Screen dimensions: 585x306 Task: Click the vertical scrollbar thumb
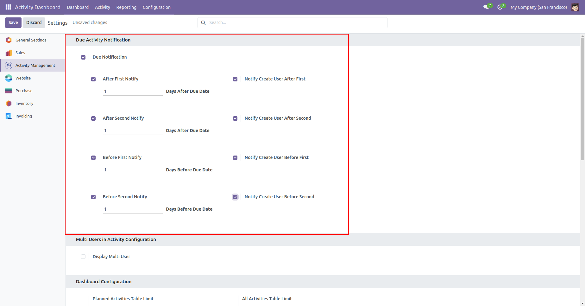[x=582, y=99]
